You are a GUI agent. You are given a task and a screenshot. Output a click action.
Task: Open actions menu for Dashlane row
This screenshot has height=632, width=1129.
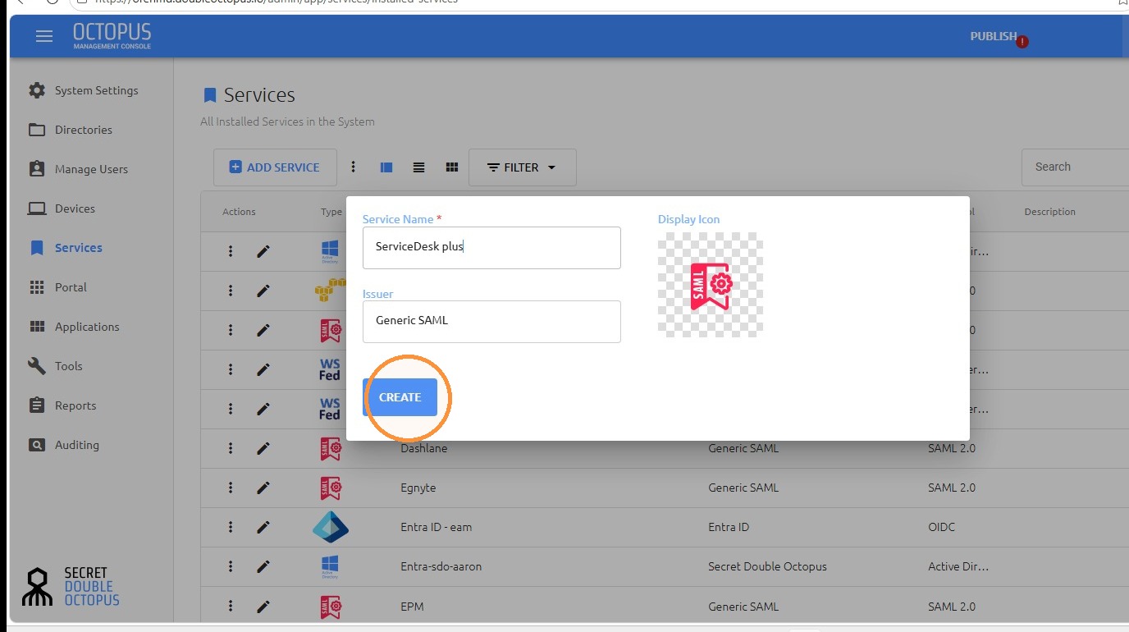click(x=231, y=448)
